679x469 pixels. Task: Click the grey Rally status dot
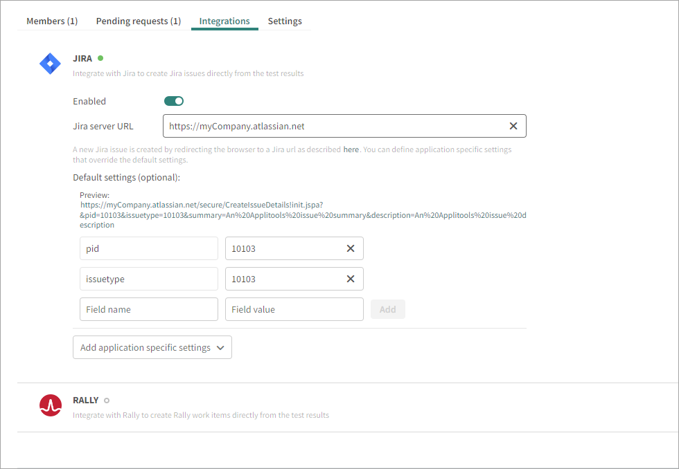tap(107, 401)
